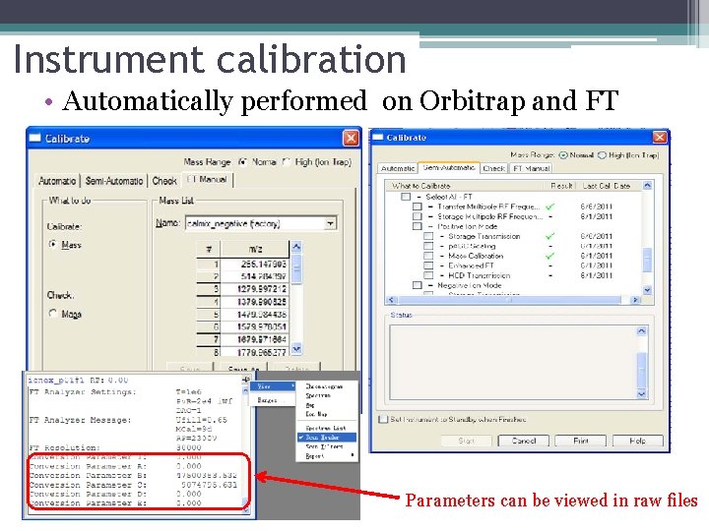Screen dimensions: 709x531
Task: Click the green checkmark in Storage Transmission row
Action: 549,236
